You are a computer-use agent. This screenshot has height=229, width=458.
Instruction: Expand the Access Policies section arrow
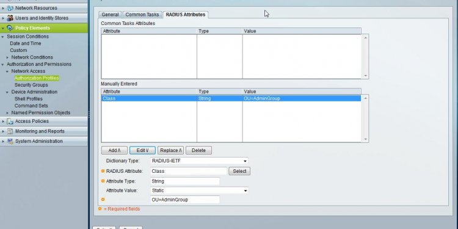pos(3,122)
